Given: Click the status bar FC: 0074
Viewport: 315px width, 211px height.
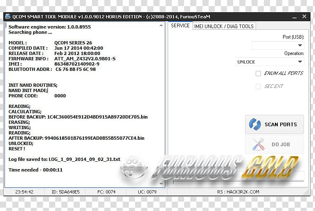Looking at the screenshot, I should click(x=106, y=192).
